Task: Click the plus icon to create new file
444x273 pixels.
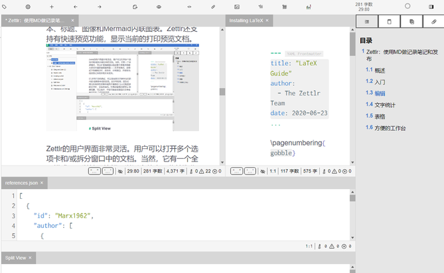Action: pyautogui.click(x=51, y=7)
